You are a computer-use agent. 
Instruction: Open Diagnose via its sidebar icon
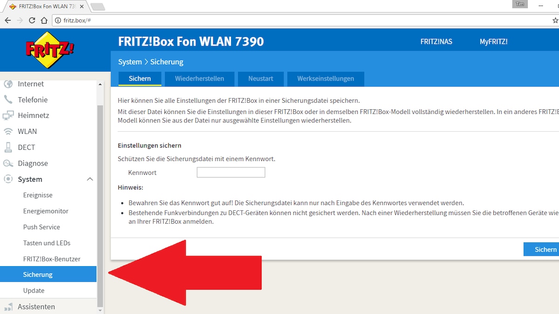tap(8, 163)
